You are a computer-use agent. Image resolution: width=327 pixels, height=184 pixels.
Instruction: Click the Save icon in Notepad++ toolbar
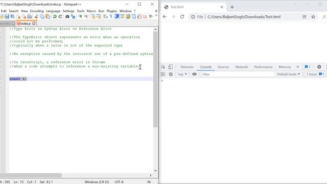point(7,16)
